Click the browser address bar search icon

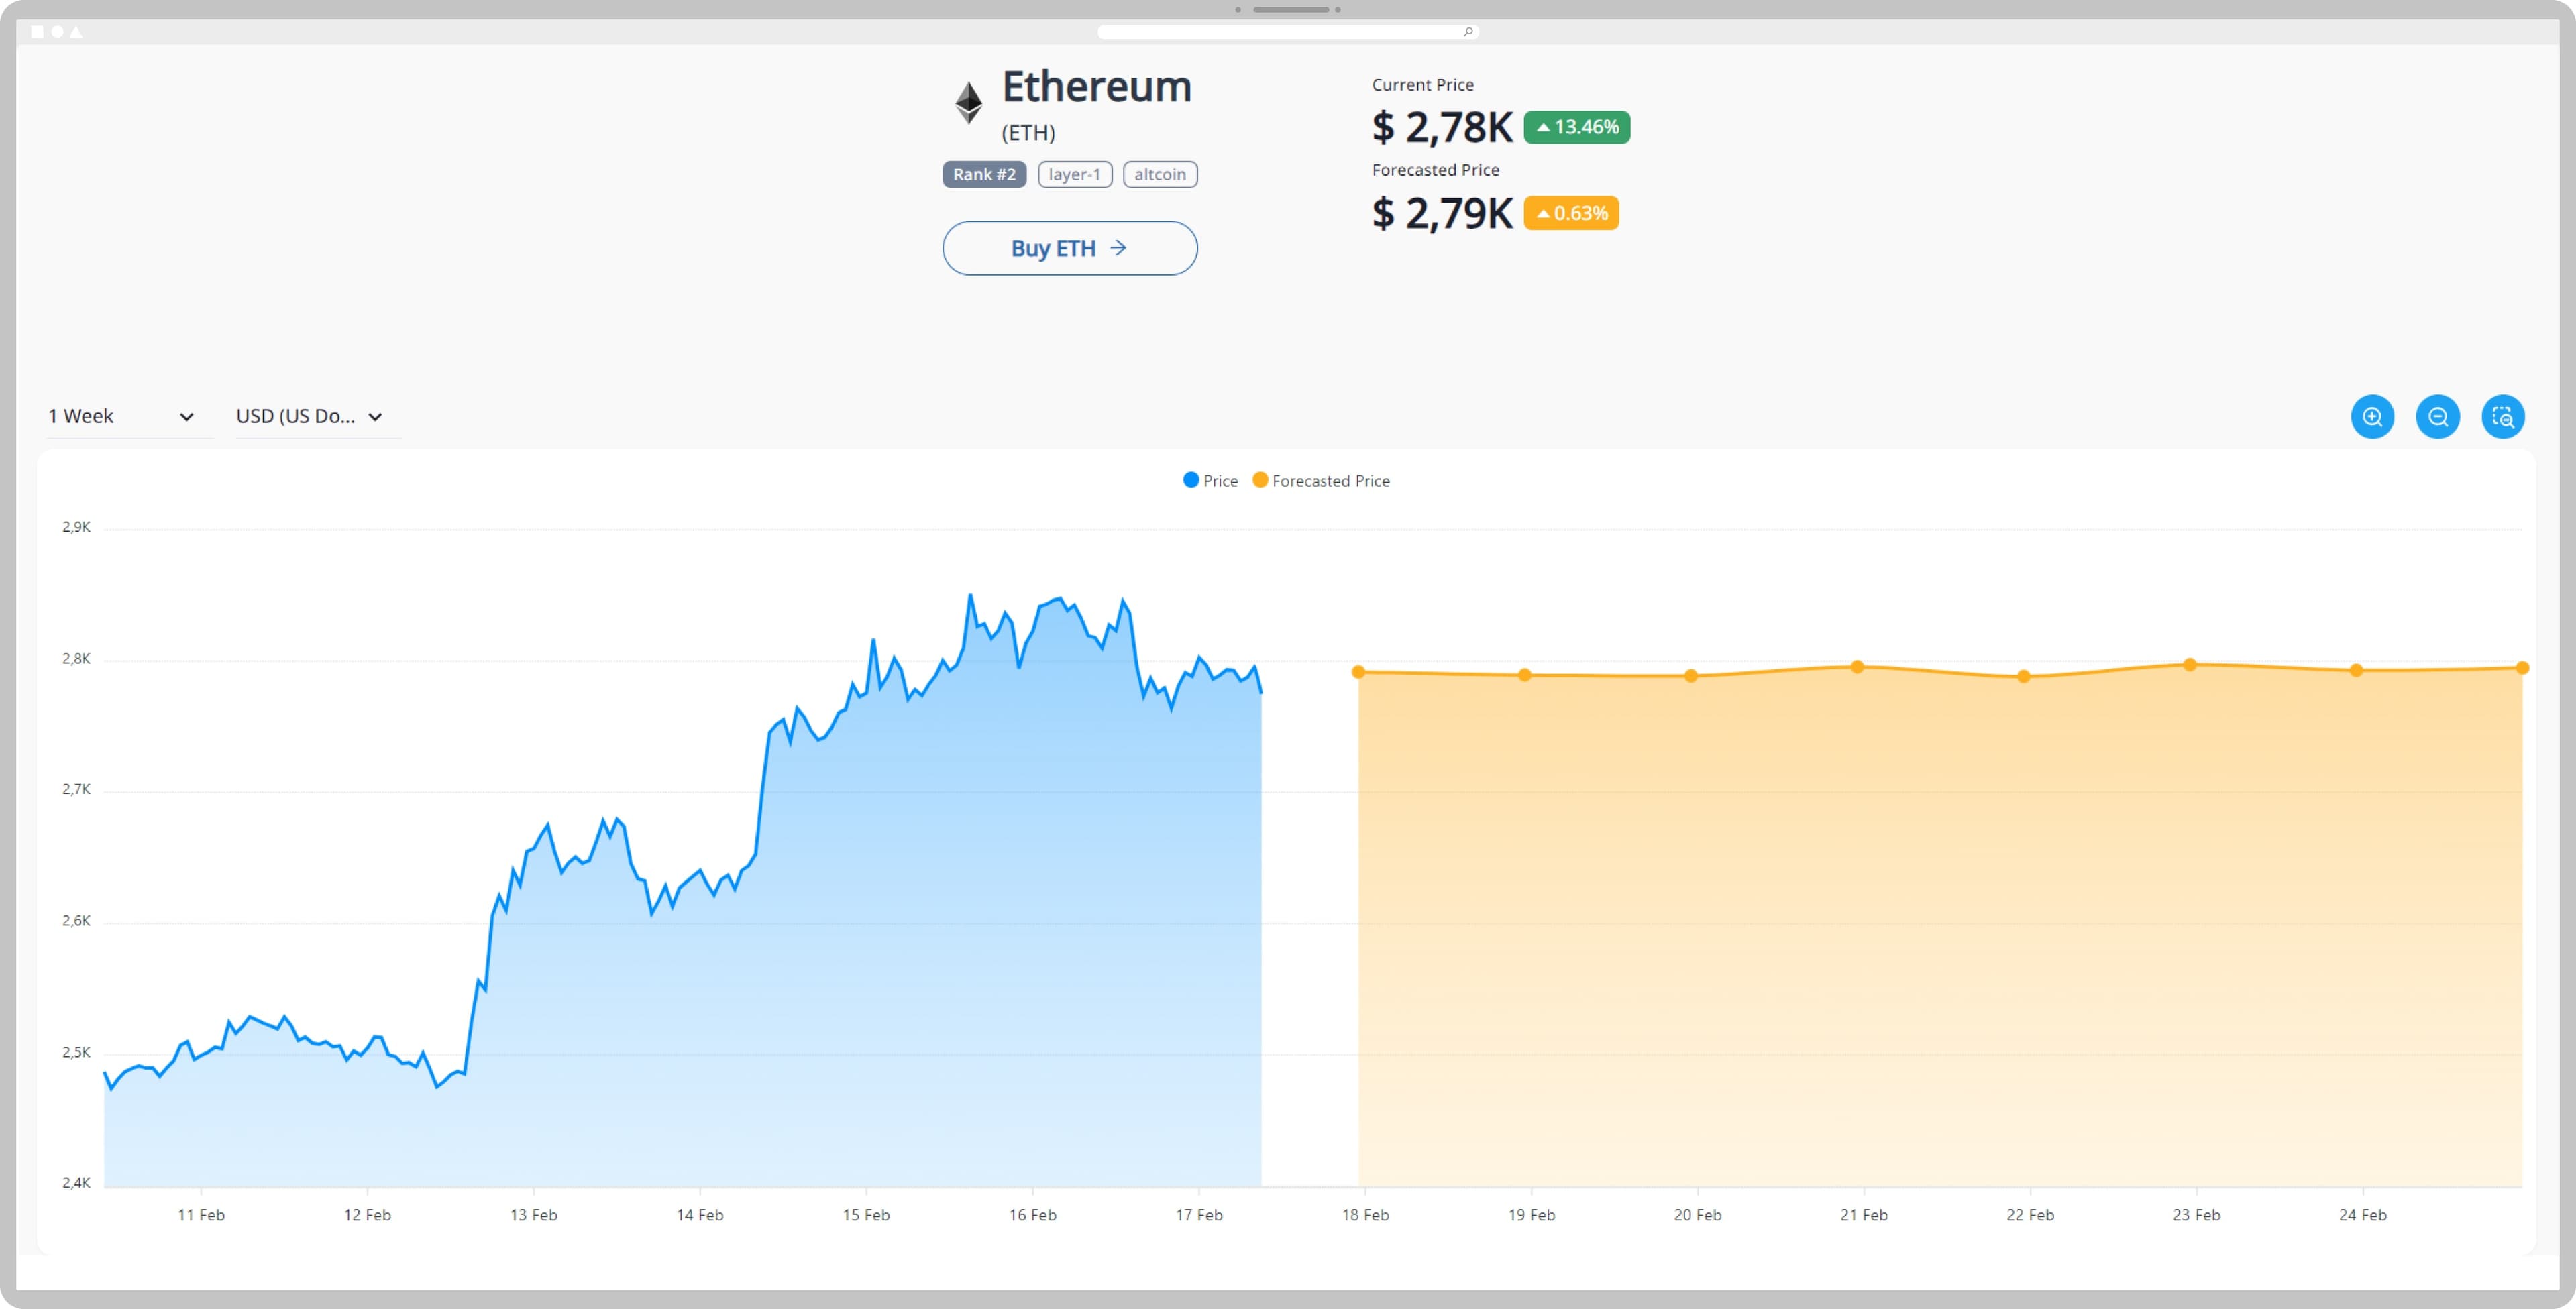point(1467,32)
